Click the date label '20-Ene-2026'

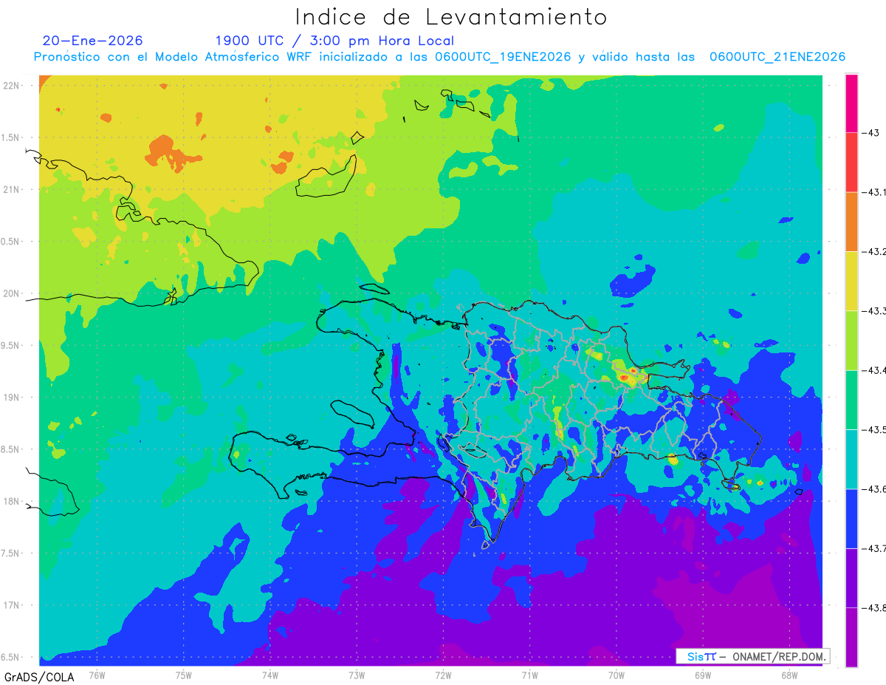point(93,41)
